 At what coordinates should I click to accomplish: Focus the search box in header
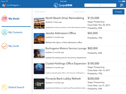(100, 5)
